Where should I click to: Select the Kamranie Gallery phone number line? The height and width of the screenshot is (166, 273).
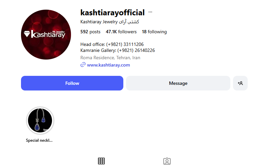click(118, 51)
